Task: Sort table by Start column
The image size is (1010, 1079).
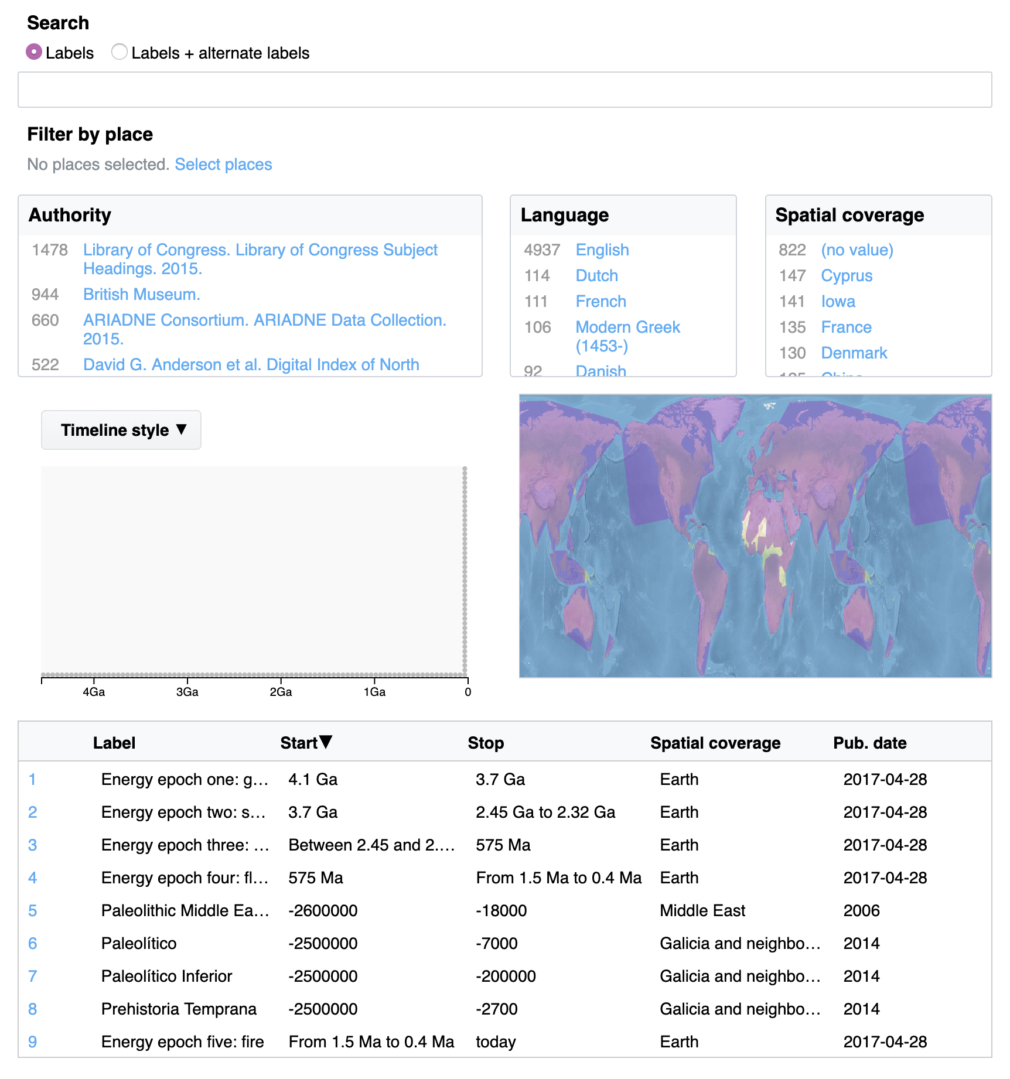Action: (299, 743)
